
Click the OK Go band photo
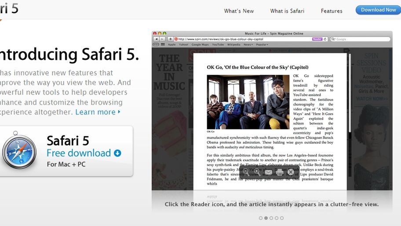[x=248, y=102]
